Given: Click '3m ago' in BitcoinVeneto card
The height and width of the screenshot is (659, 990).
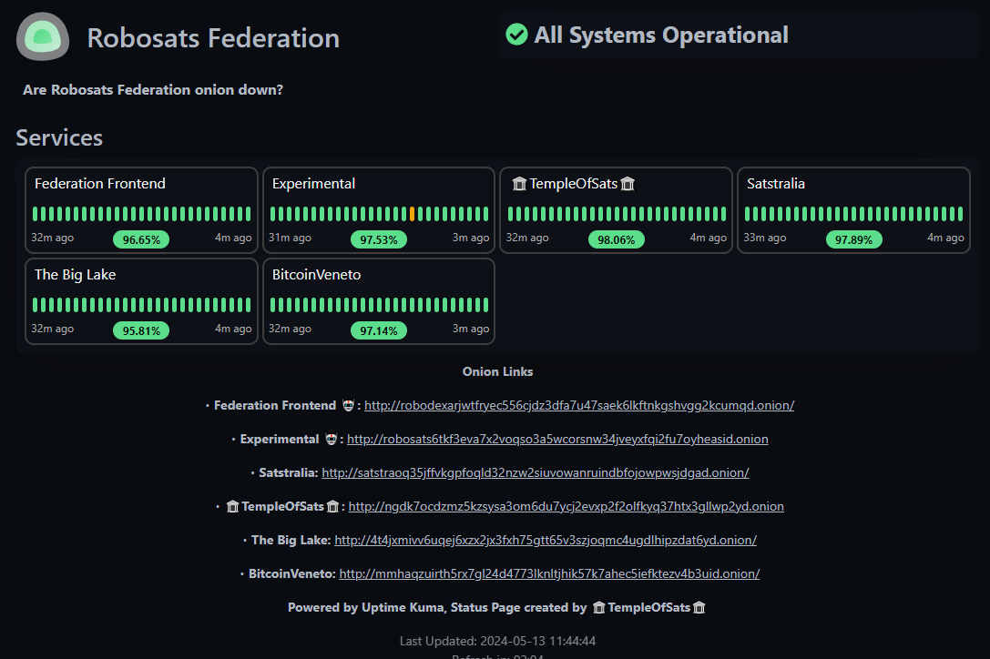Looking at the screenshot, I should click(470, 329).
